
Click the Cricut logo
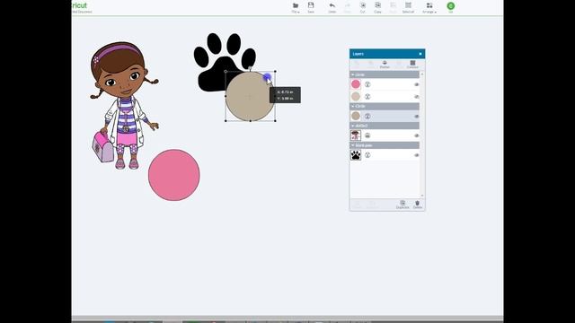[80, 5]
